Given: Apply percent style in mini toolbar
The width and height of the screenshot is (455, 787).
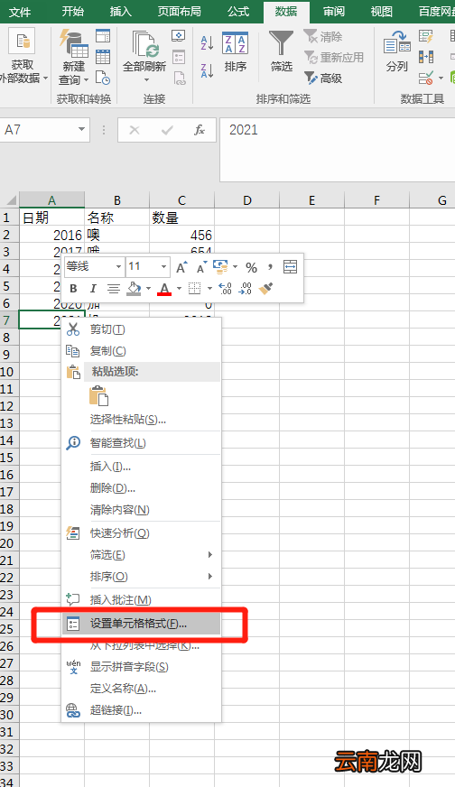Looking at the screenshot, I should tap(252, 267).
